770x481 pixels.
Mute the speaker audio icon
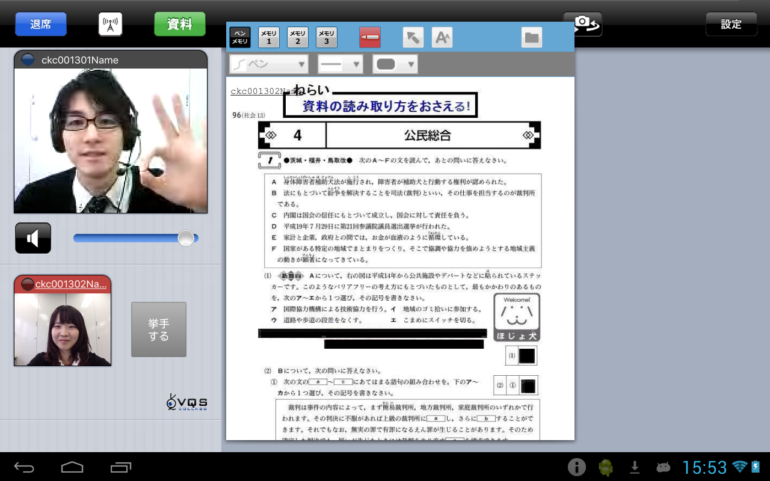click(x=33, y=238)
